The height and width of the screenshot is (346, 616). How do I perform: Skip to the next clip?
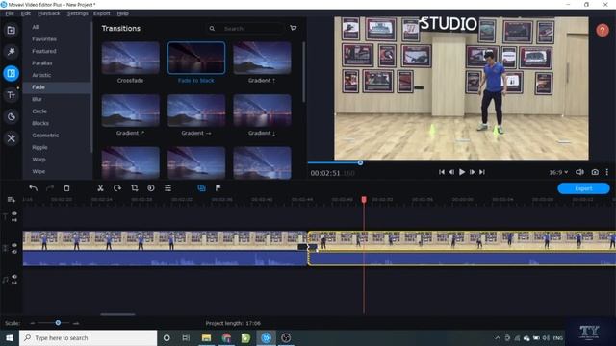point(482,172)
